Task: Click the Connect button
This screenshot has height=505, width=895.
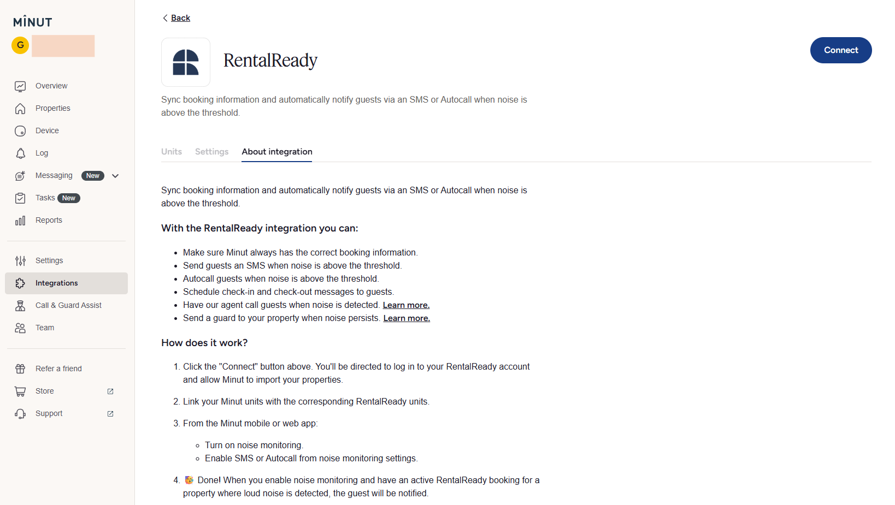Action: point(841,50)
